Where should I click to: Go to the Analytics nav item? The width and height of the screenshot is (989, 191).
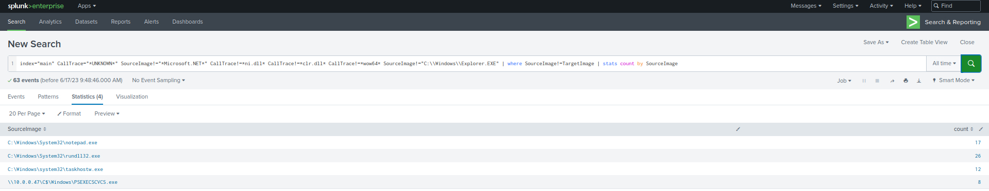tap(50, 22)
